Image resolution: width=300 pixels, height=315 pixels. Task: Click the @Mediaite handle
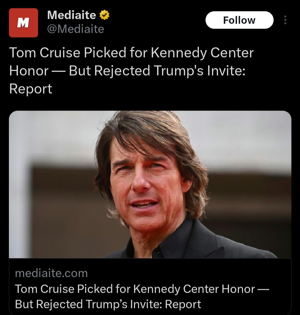(76, 29)
